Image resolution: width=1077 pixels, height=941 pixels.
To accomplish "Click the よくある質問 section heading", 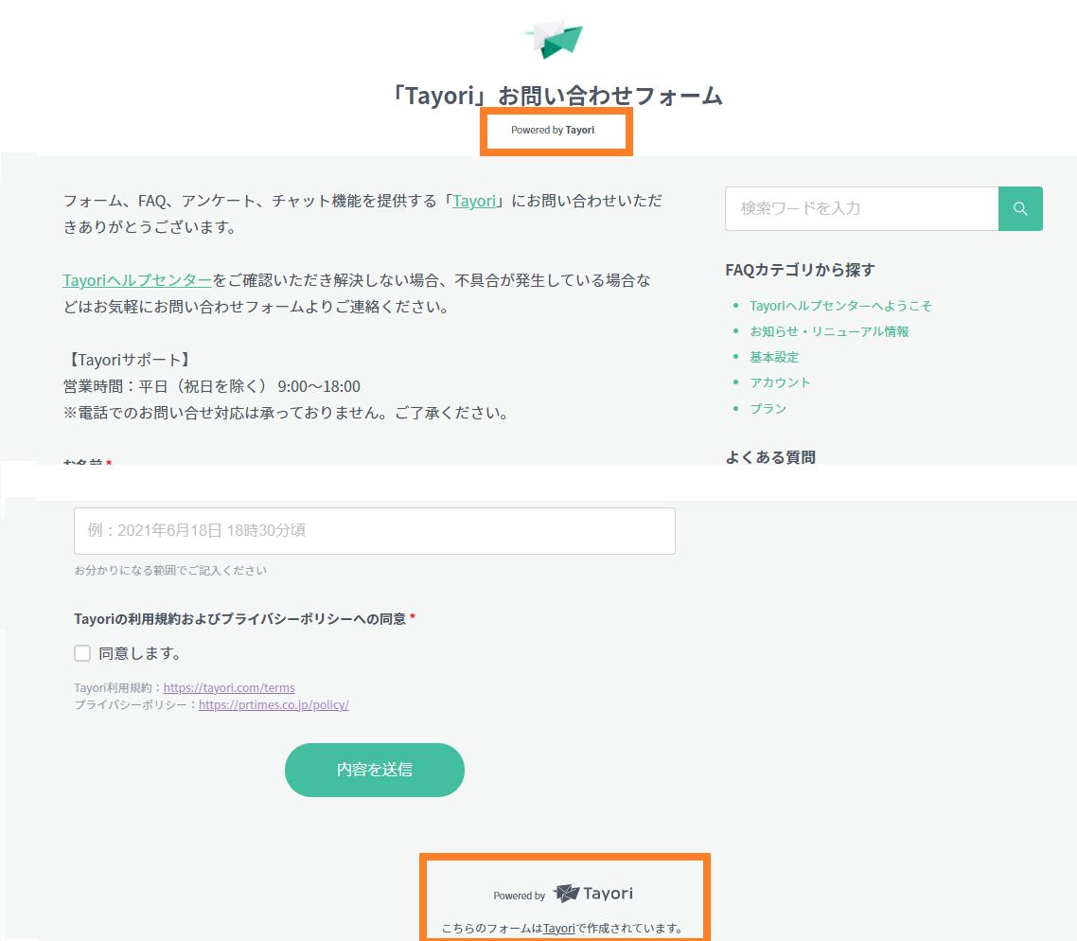I will click(x=769, y=457).
